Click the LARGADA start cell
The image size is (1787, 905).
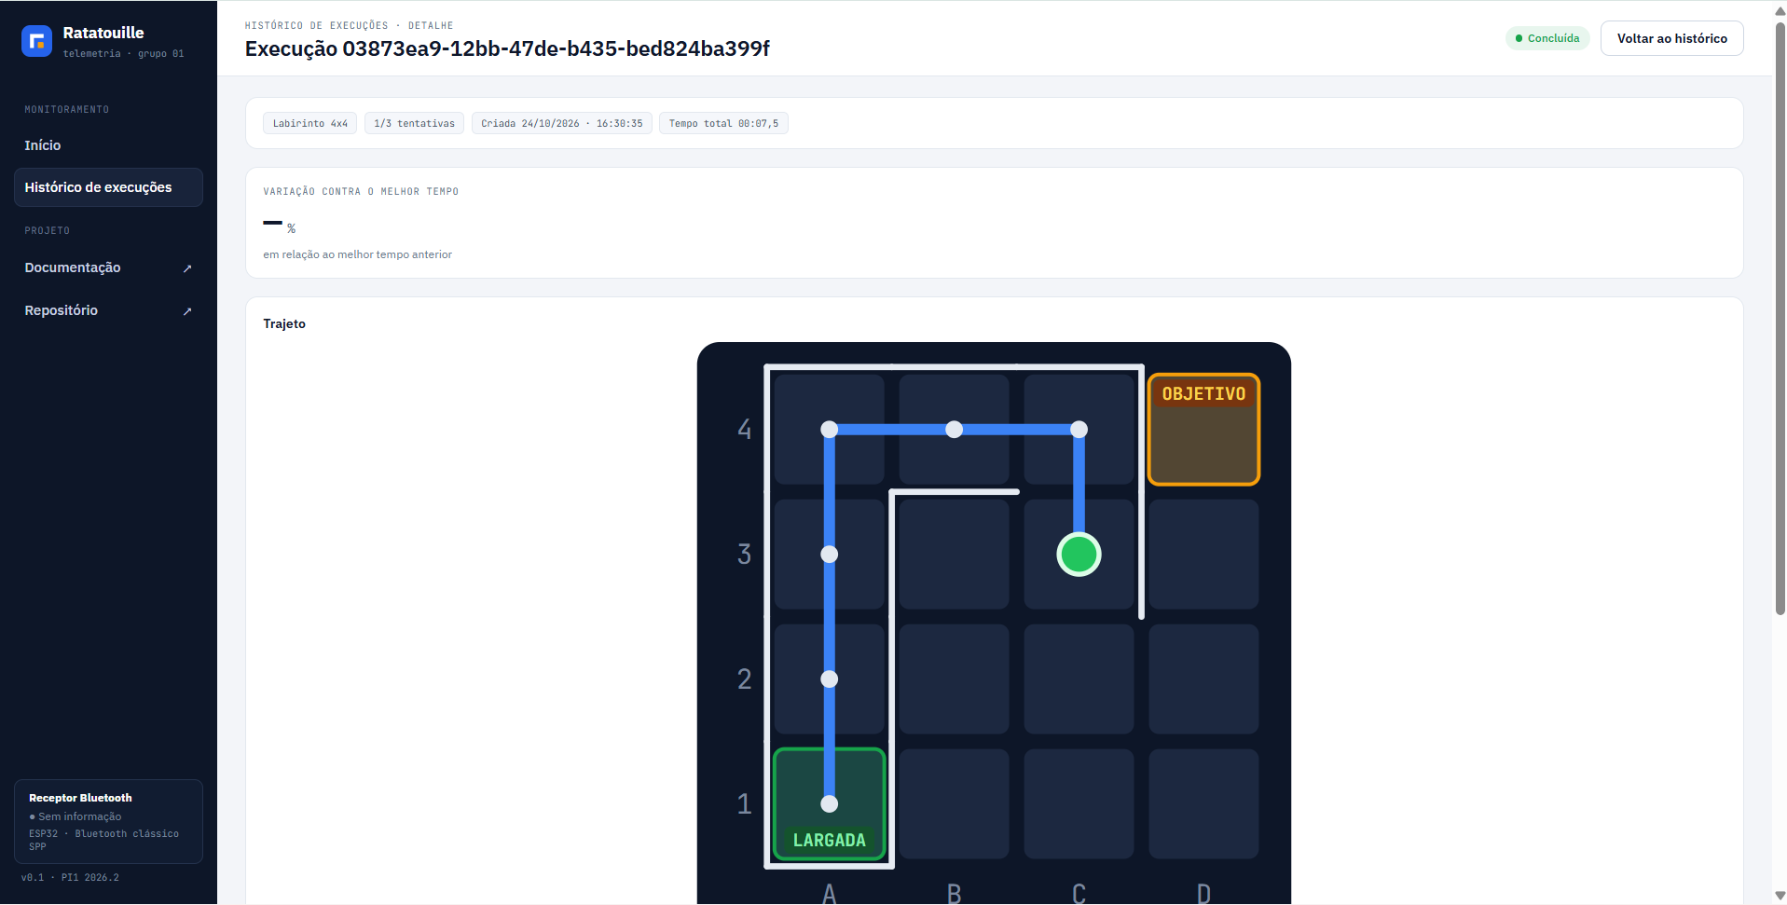coord(830,803)
